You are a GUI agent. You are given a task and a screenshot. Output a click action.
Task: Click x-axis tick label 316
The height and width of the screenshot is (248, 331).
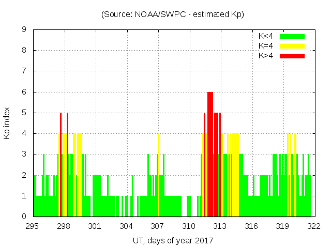coord(251,226)
